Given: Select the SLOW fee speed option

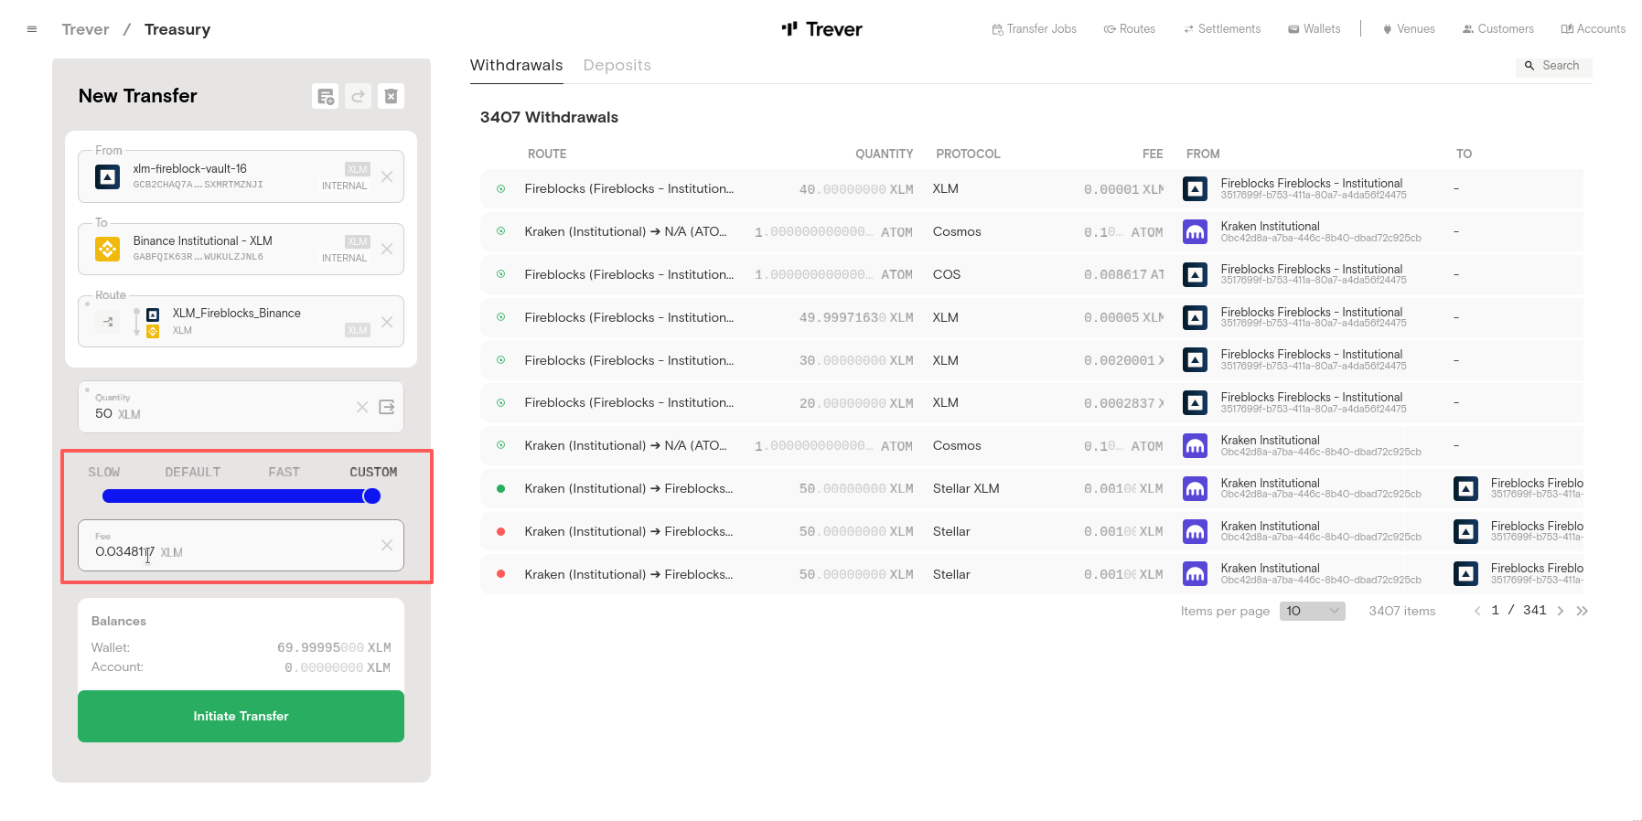Looking at the screenshot, I should 104,472.
